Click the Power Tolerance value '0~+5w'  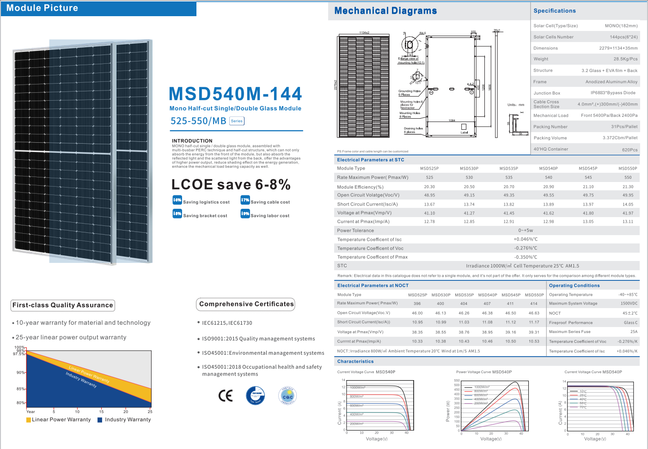pos(526,231)
